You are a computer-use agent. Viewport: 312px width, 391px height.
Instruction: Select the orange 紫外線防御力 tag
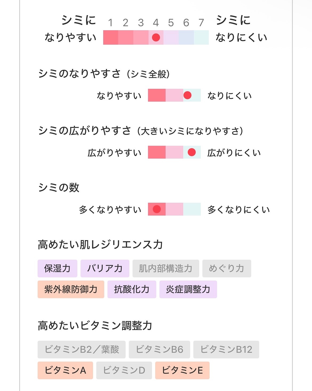tap(71, 289)
